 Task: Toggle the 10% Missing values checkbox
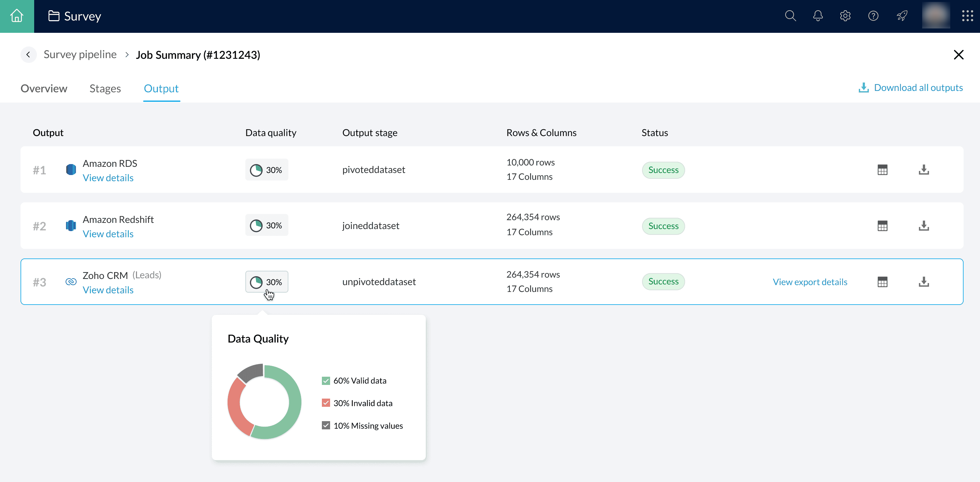[326, 425]
